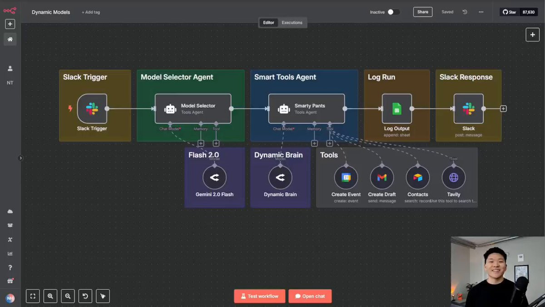The height and width of the screenshot is (307, 545).
Task: Open the Help question mark icon
Action: tap(10, 267)
